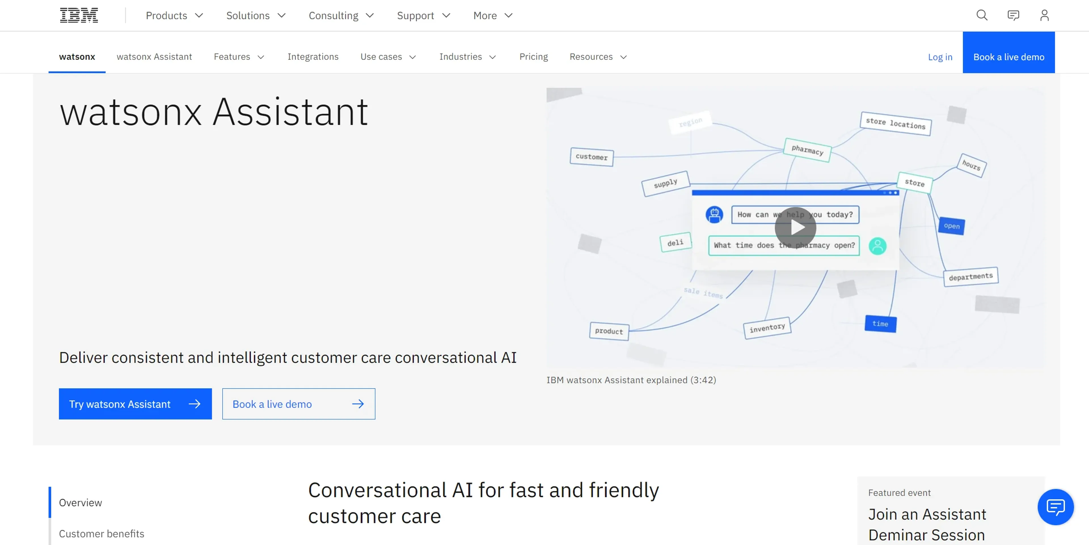
Task: Expand the More menu
Action: pos(493,16)
